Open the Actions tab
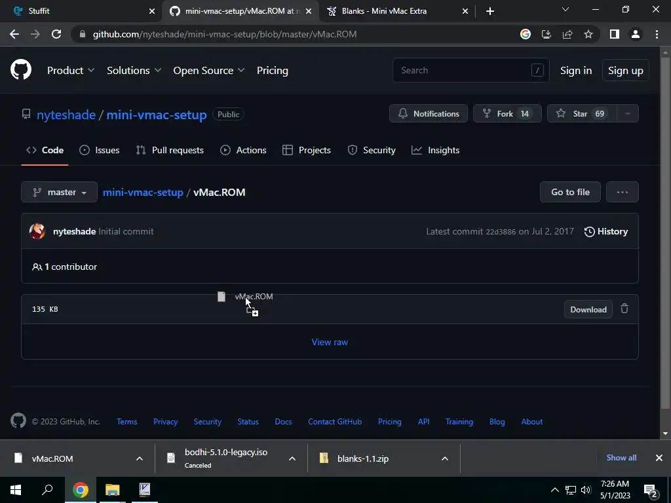This screenshot has width=671, height=503. pyautogui.click(x=243, y=150)
